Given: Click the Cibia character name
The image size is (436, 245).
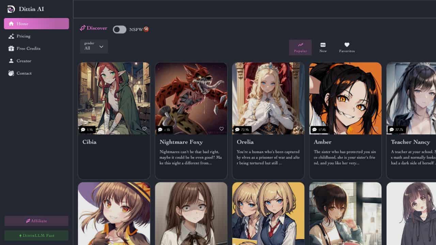Looking at the screenshot, I should [89, 142].
